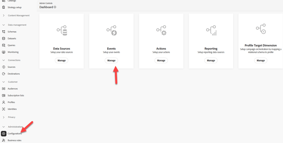Click the Dashboard info icon
This screenshot has height=143, width=283.
point(55,7)
